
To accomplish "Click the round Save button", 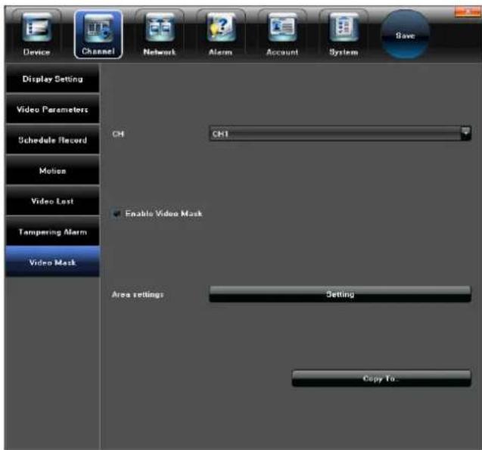I will tap(405, 34).
